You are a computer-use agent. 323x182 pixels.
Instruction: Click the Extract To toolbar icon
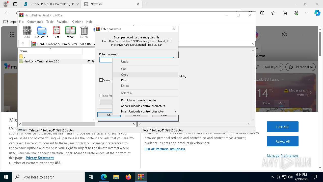pos(42,32)
